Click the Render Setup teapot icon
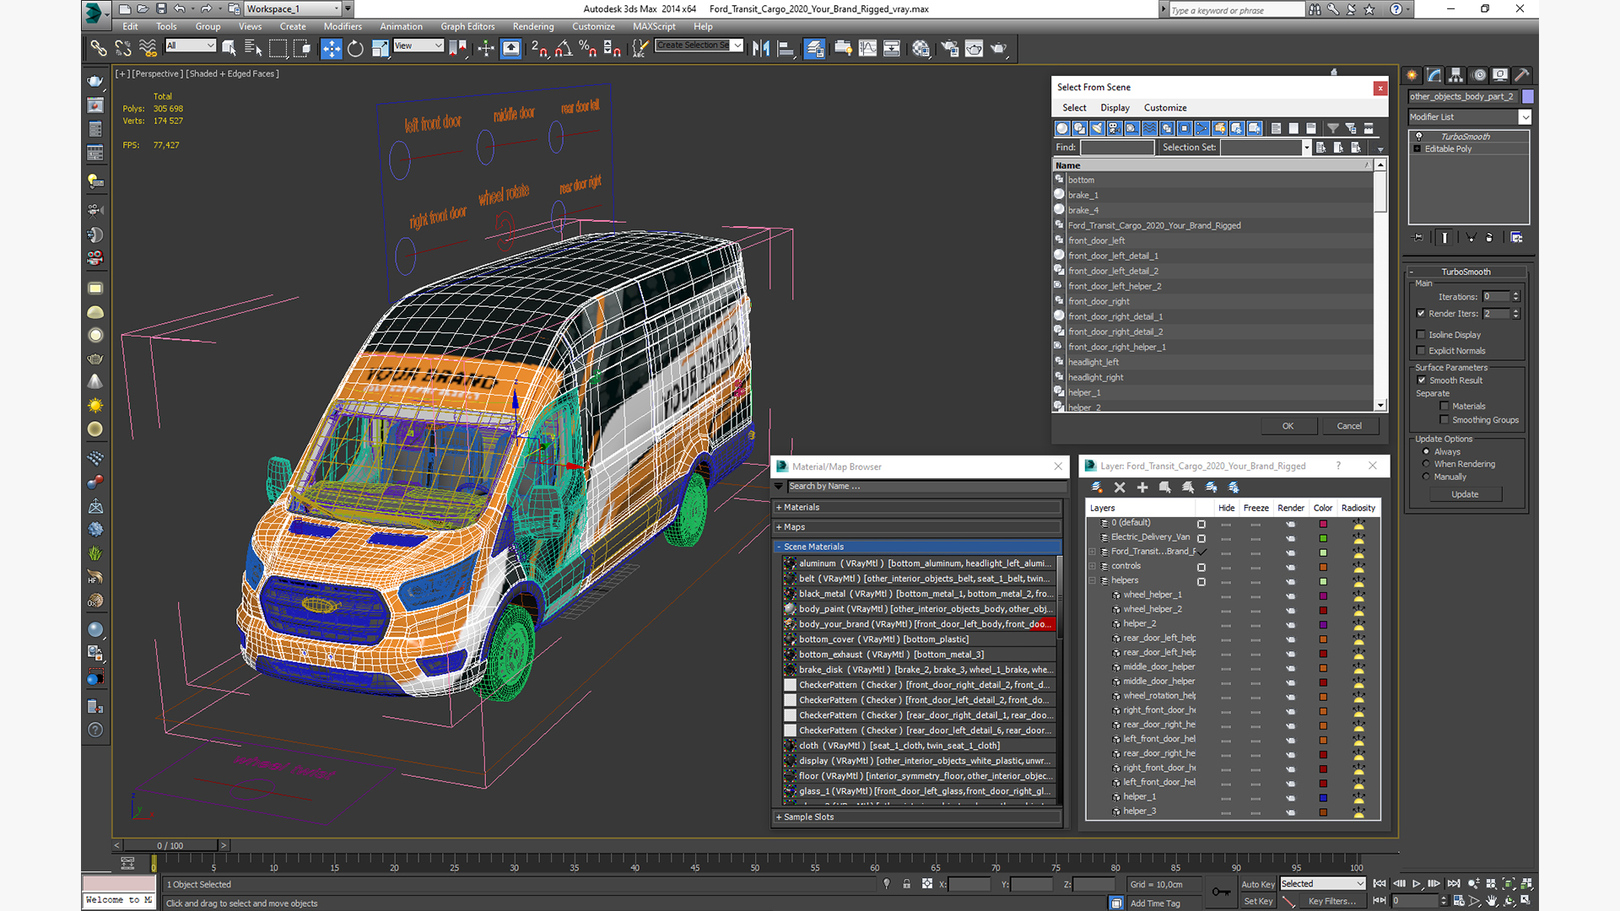This screenshot has width=1620, height=911. tap(949, 49)
